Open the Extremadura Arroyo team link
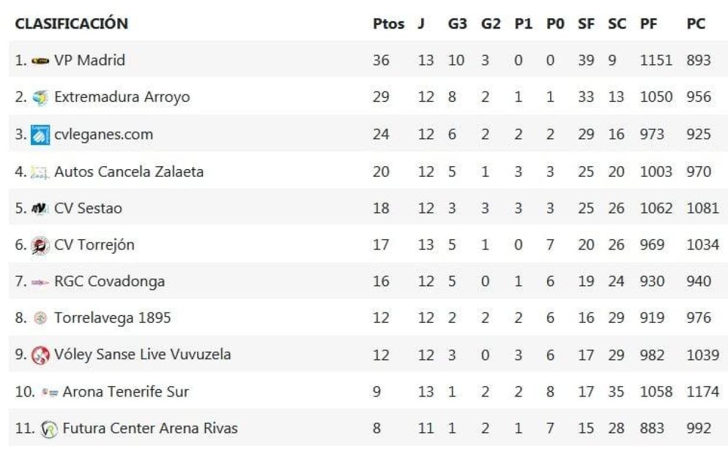The height and width of the screenshot is (449, 728). 122,97
